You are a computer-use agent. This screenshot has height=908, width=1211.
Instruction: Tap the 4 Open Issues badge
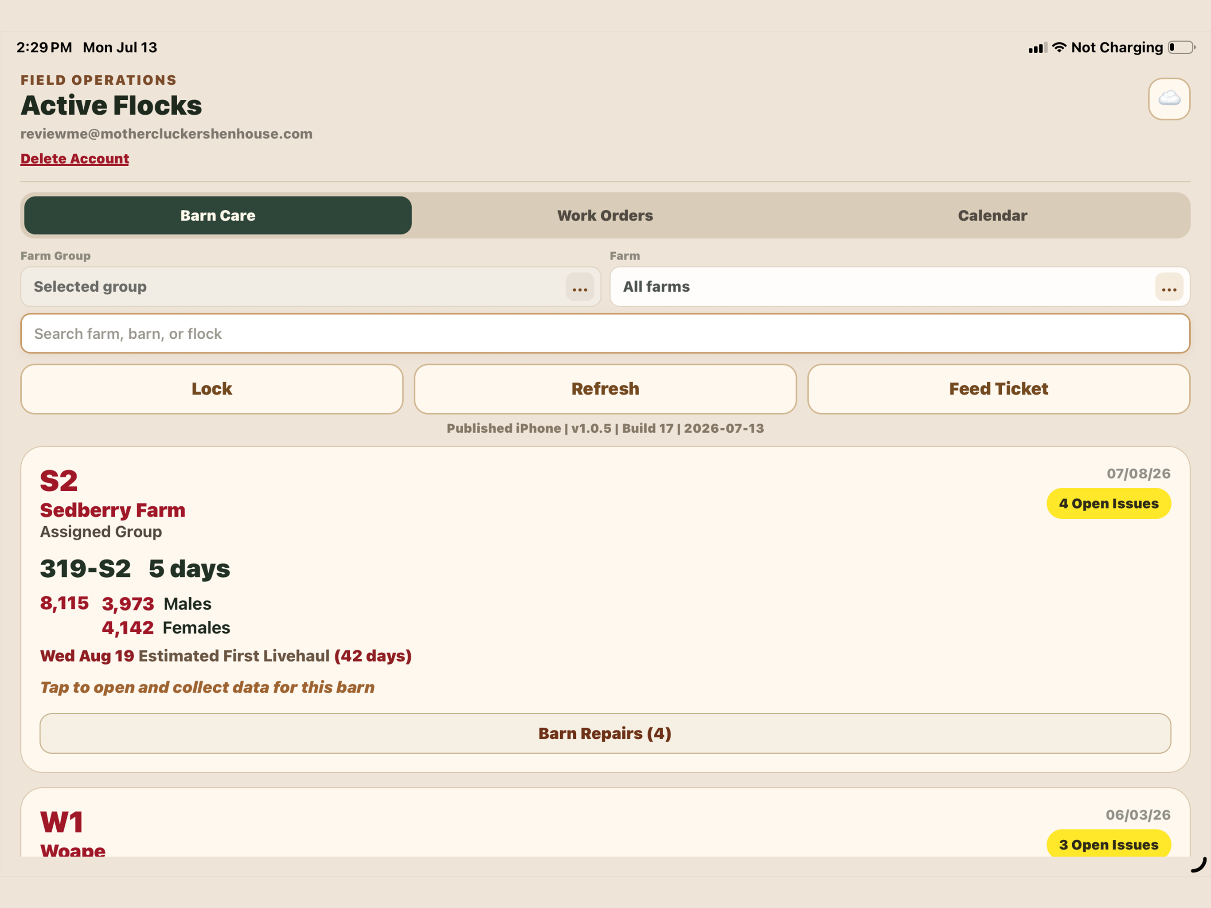tap(1109, 503)
